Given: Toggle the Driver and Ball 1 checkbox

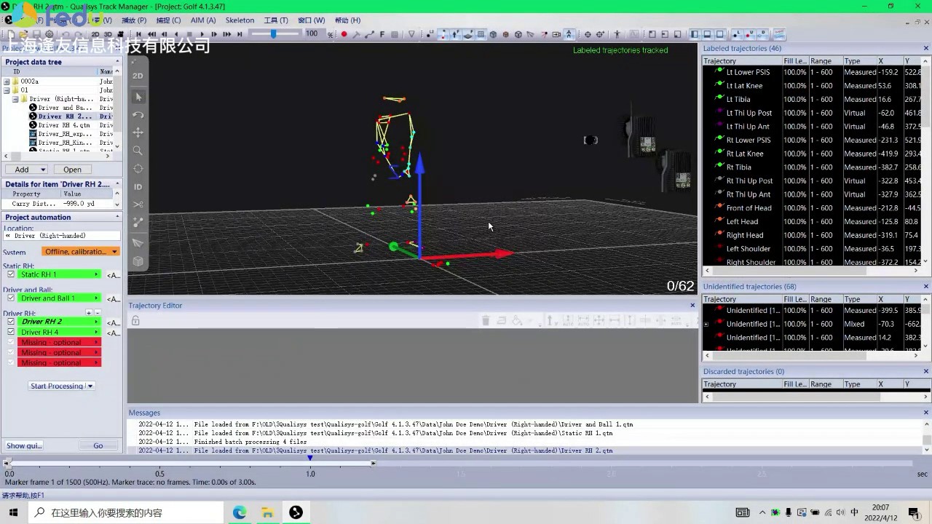Looking at the screenshot, I should tap(11, 298).
